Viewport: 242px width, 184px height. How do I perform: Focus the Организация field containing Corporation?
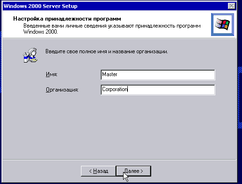158,90
